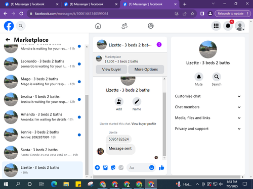Expand Privacy and support section

(208, 129)
